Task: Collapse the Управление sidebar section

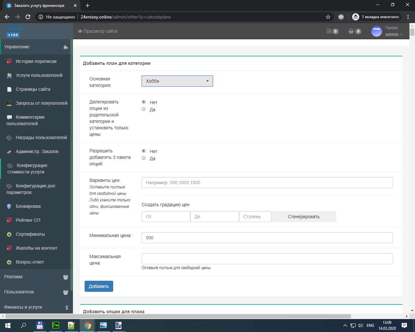Action: (x=36, y=47)
